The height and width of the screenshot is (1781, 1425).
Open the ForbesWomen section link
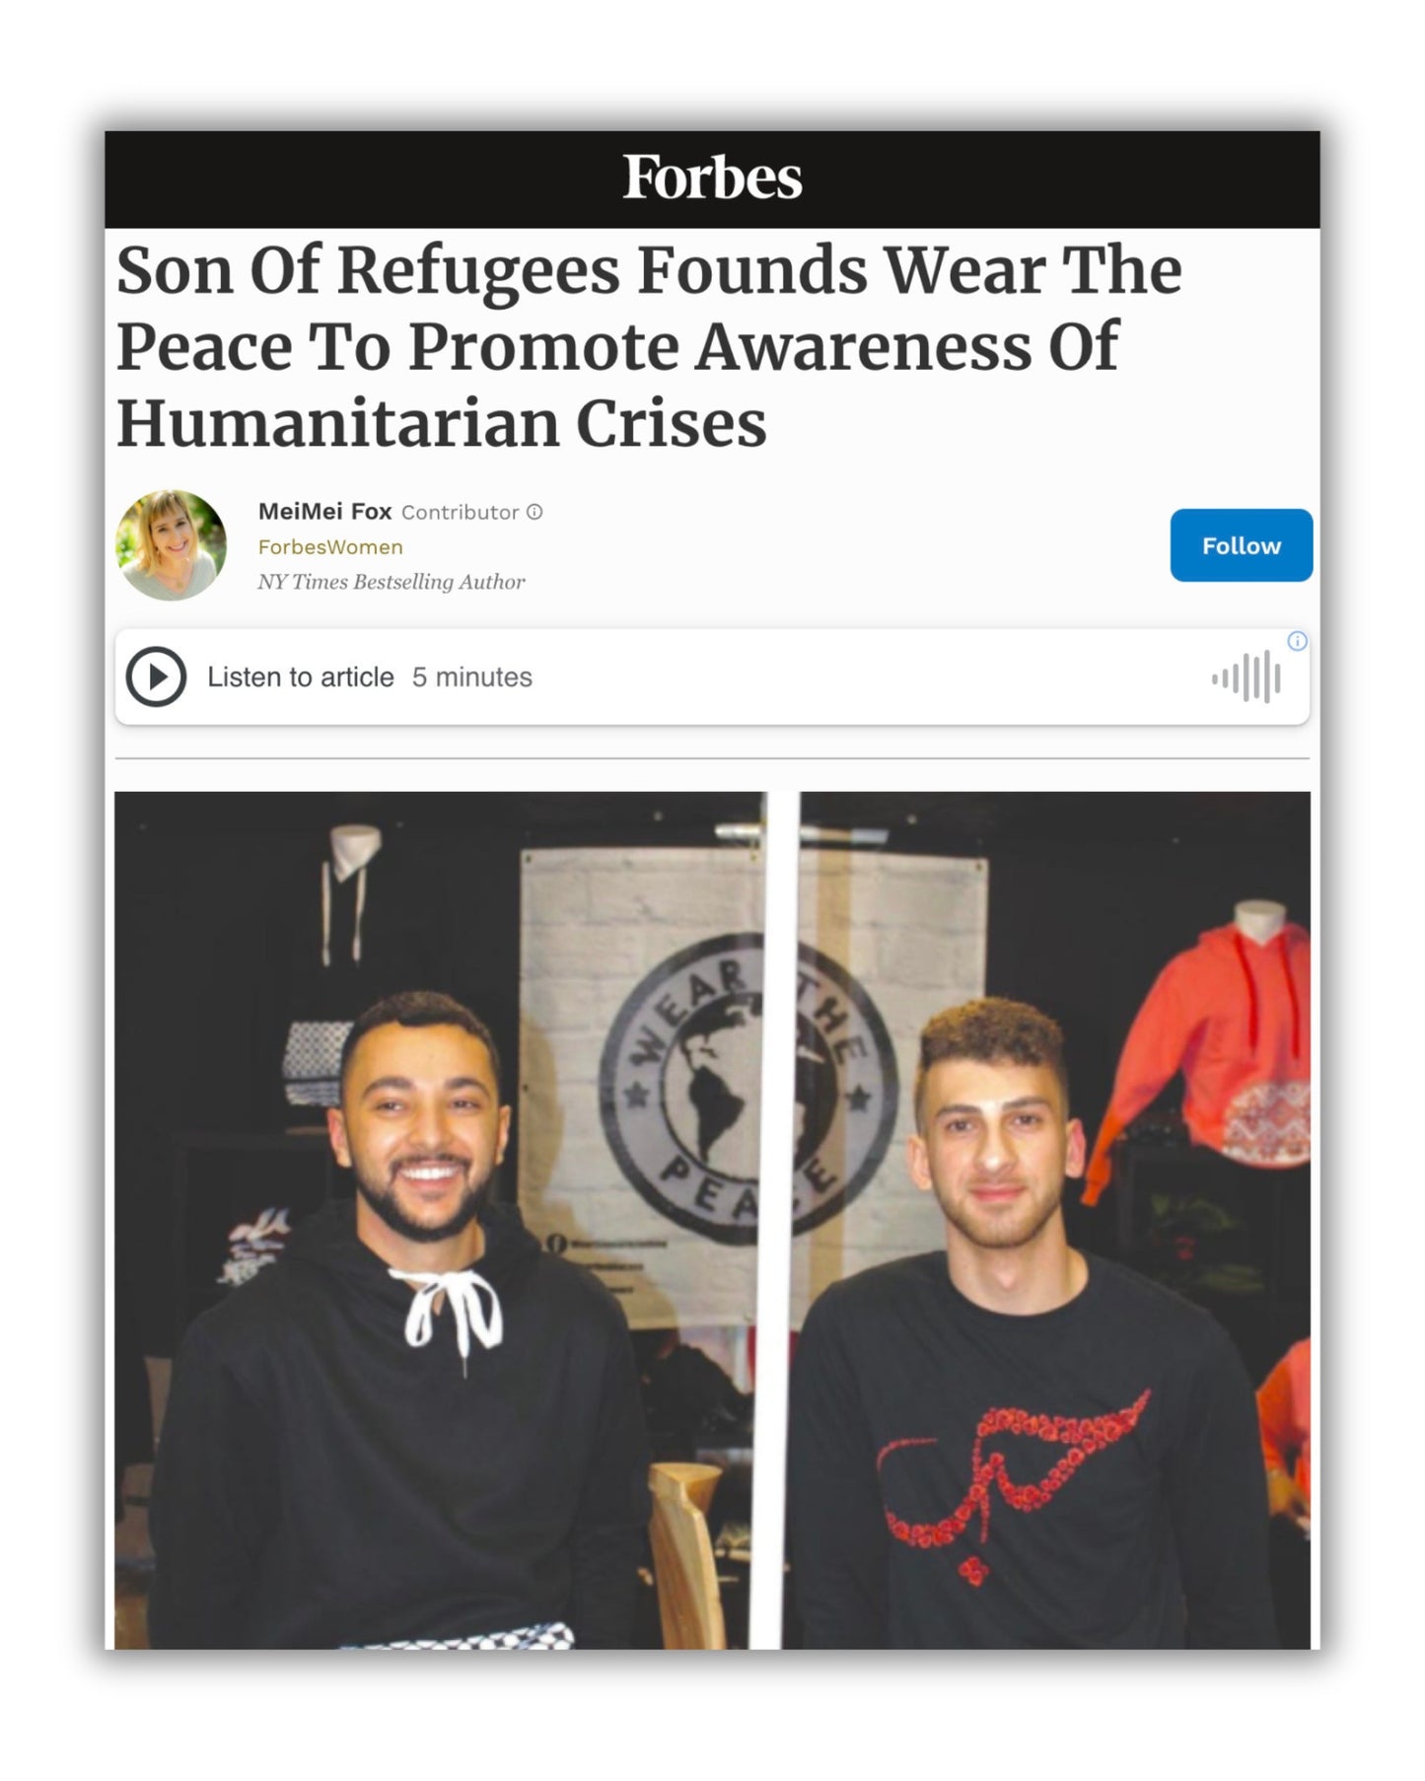pyautogui.click(x=330, y=546)
